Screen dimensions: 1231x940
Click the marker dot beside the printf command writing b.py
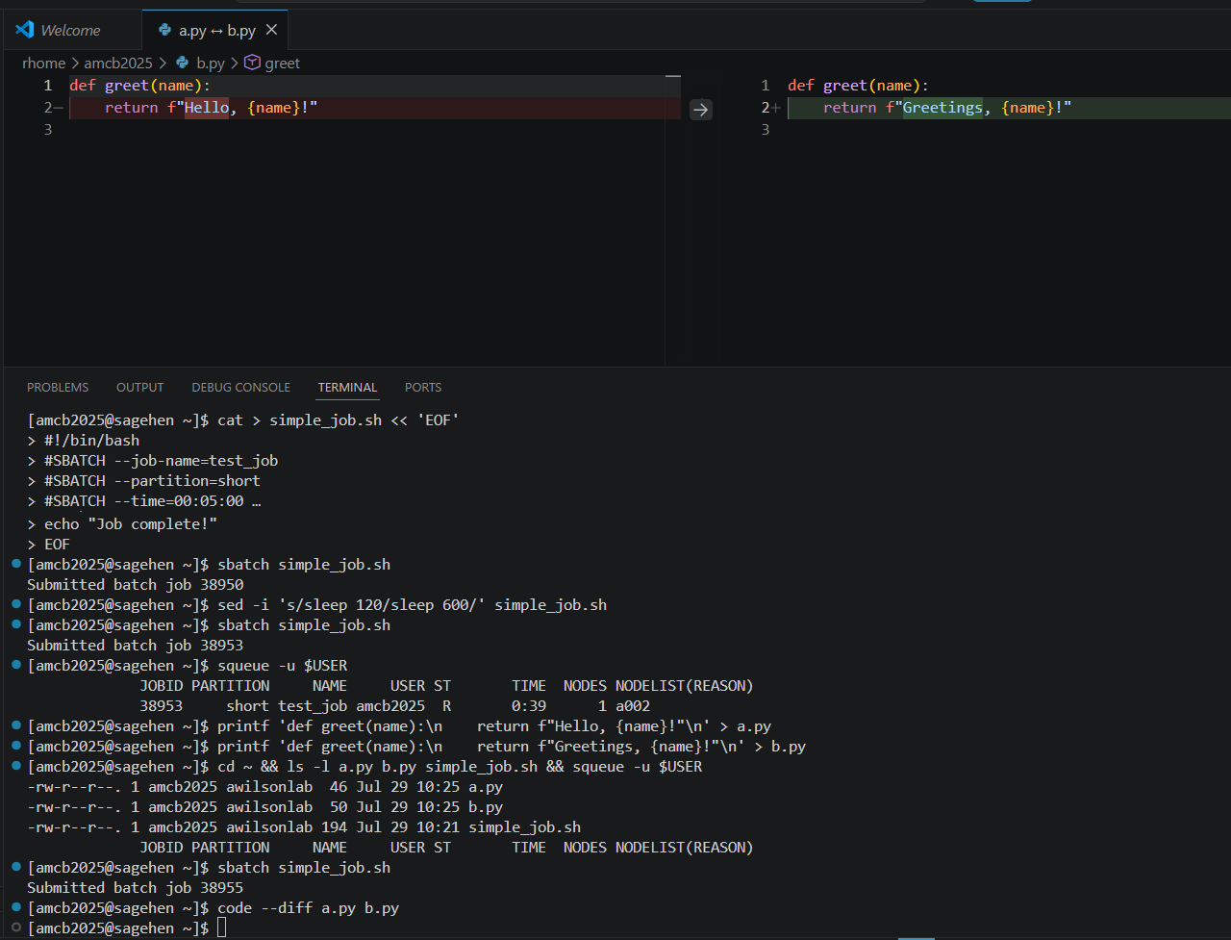click(16, 747)
